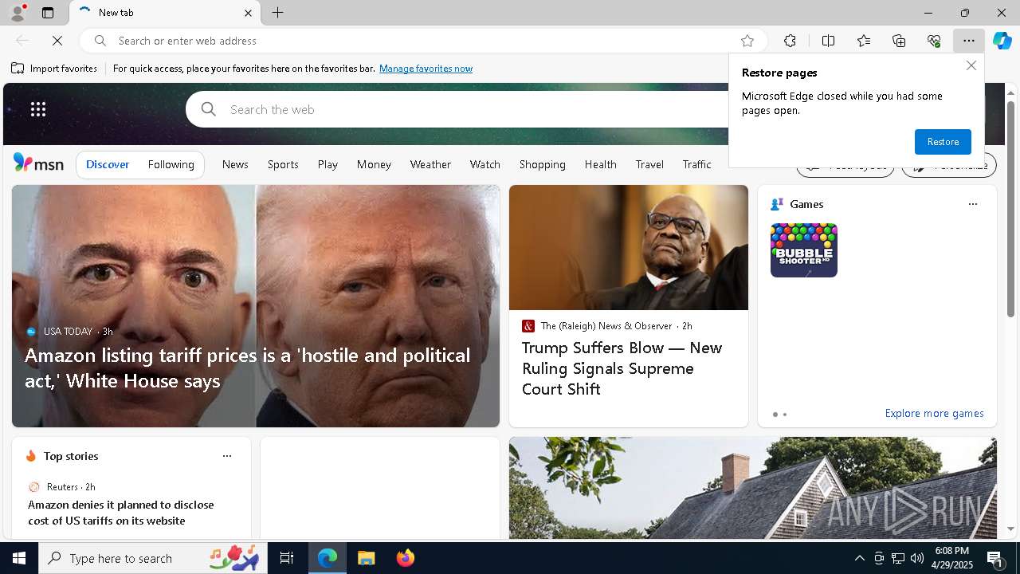
Task: Open Top stories options menu
Action: pyautogui.click(x=226, y=456)
